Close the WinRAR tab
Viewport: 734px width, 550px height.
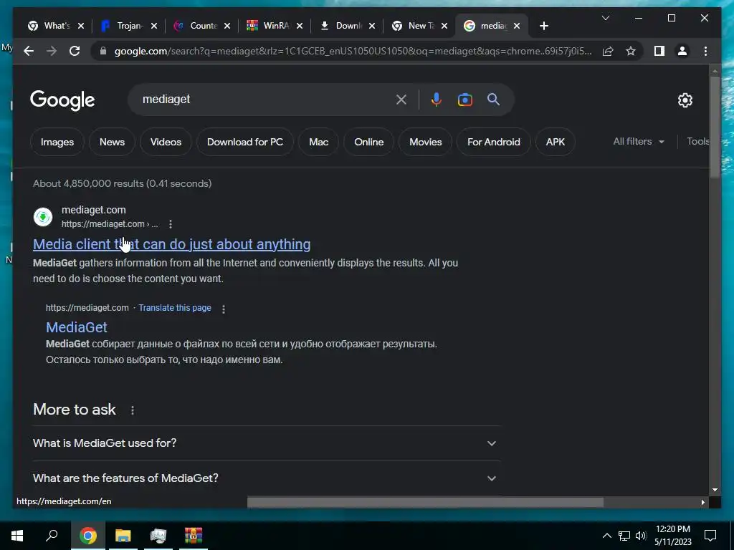coord(300,26)
